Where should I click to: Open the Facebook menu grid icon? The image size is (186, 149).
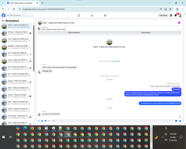pos(171,15)
